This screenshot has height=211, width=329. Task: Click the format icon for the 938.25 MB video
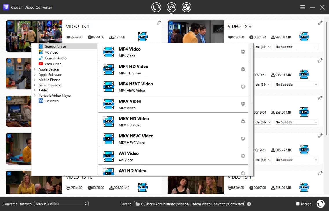point(304,74)
